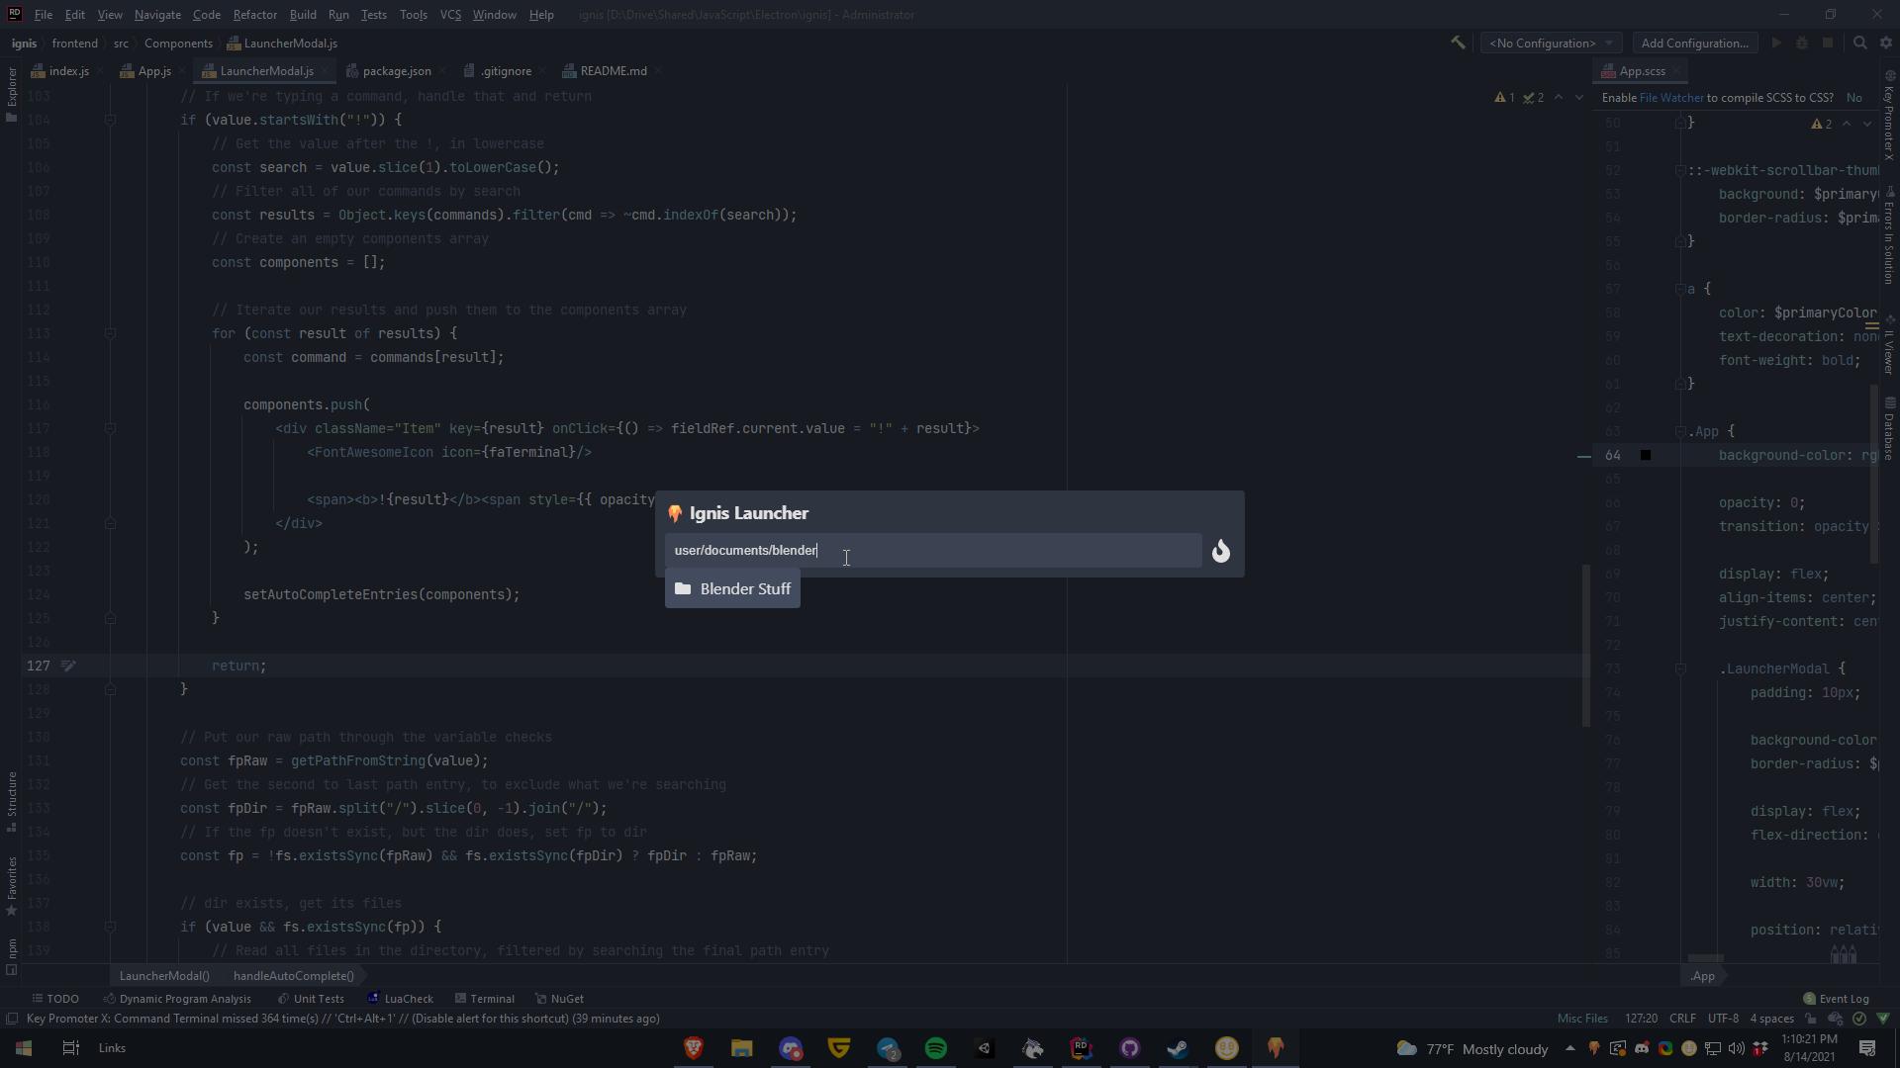Go to previous highlighted error arrow in LauncherModal.js
This screenshot has height=1068, width=1900.
point(1559,98)
